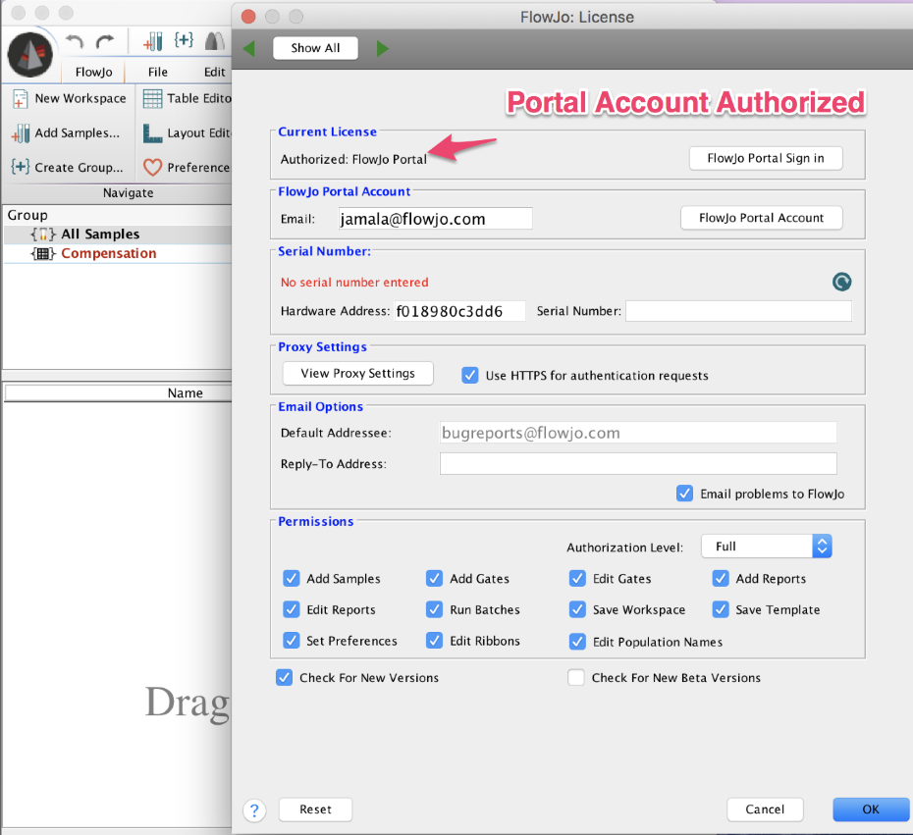This screenshot has height=835, width=913.
Task: Select the All Samples group
Action: 100,234
